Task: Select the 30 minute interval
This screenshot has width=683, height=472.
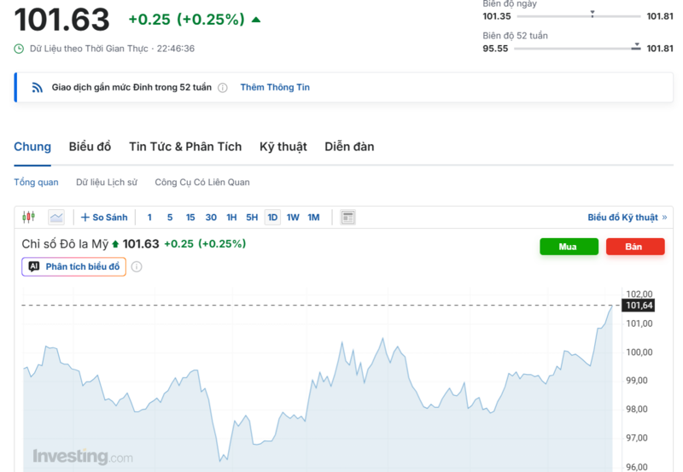Action: point(211,217)
